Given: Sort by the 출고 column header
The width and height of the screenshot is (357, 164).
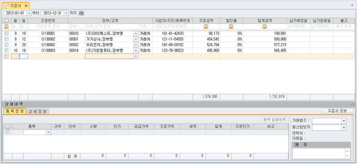Looking at the screenshot, I should point(344,21).
